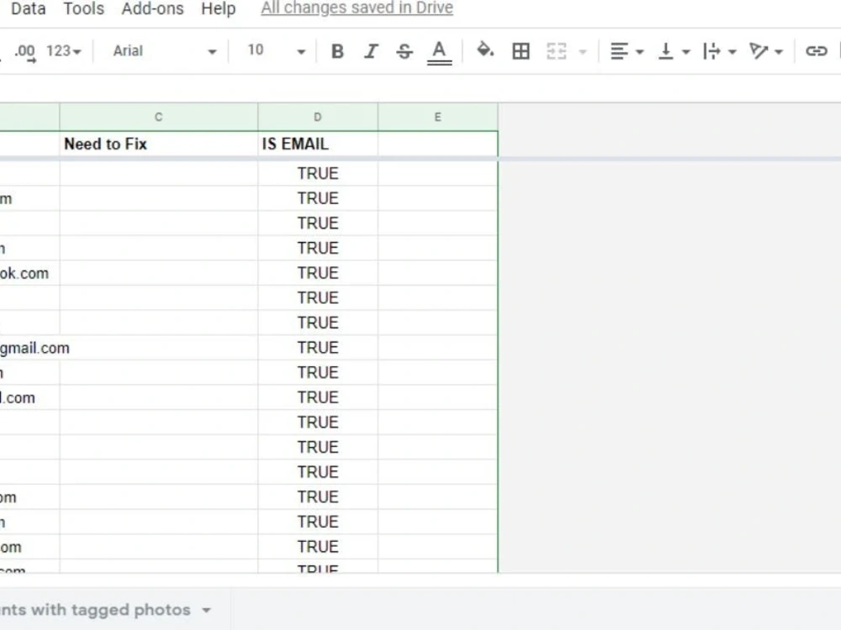Select column C header
This screenshot has width=841, height=630.
point(159,117)
